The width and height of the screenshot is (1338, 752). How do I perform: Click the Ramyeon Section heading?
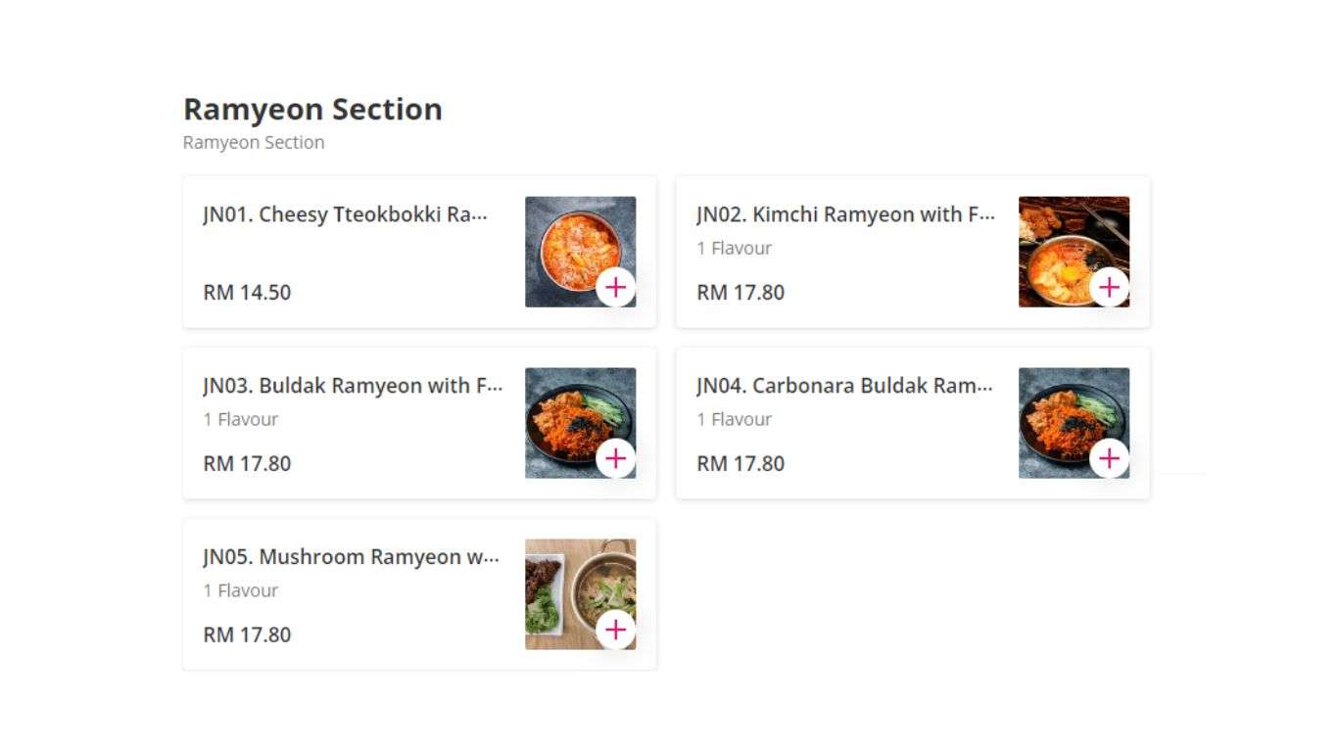click(x=312, y=109)
